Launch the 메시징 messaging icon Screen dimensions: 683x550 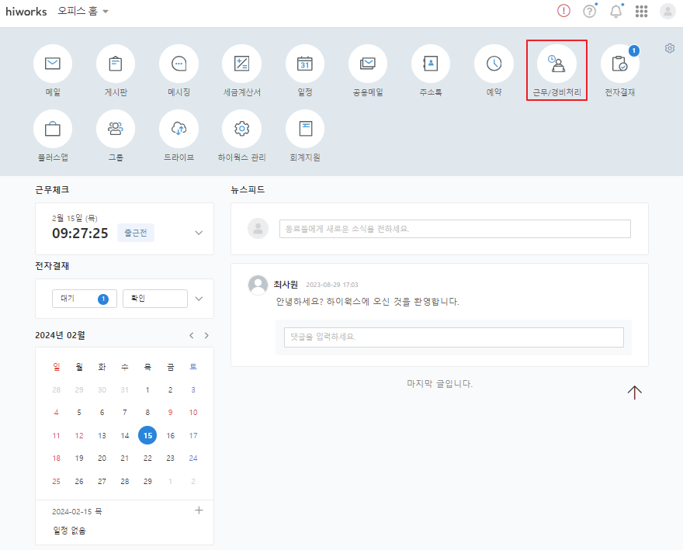179,64
